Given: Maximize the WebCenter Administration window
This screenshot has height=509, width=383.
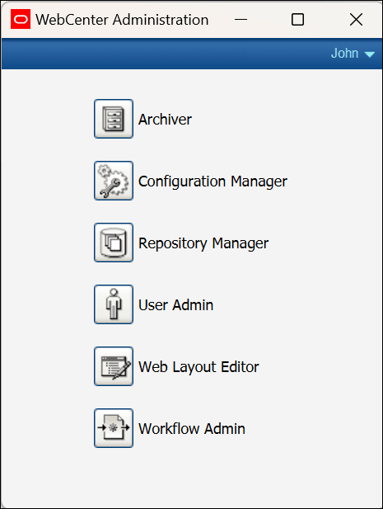Looking at the screenshot, I should [297, 20].
